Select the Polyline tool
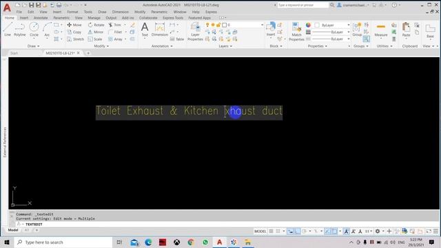Screen dimensions: 441x248 coord(20,29)
